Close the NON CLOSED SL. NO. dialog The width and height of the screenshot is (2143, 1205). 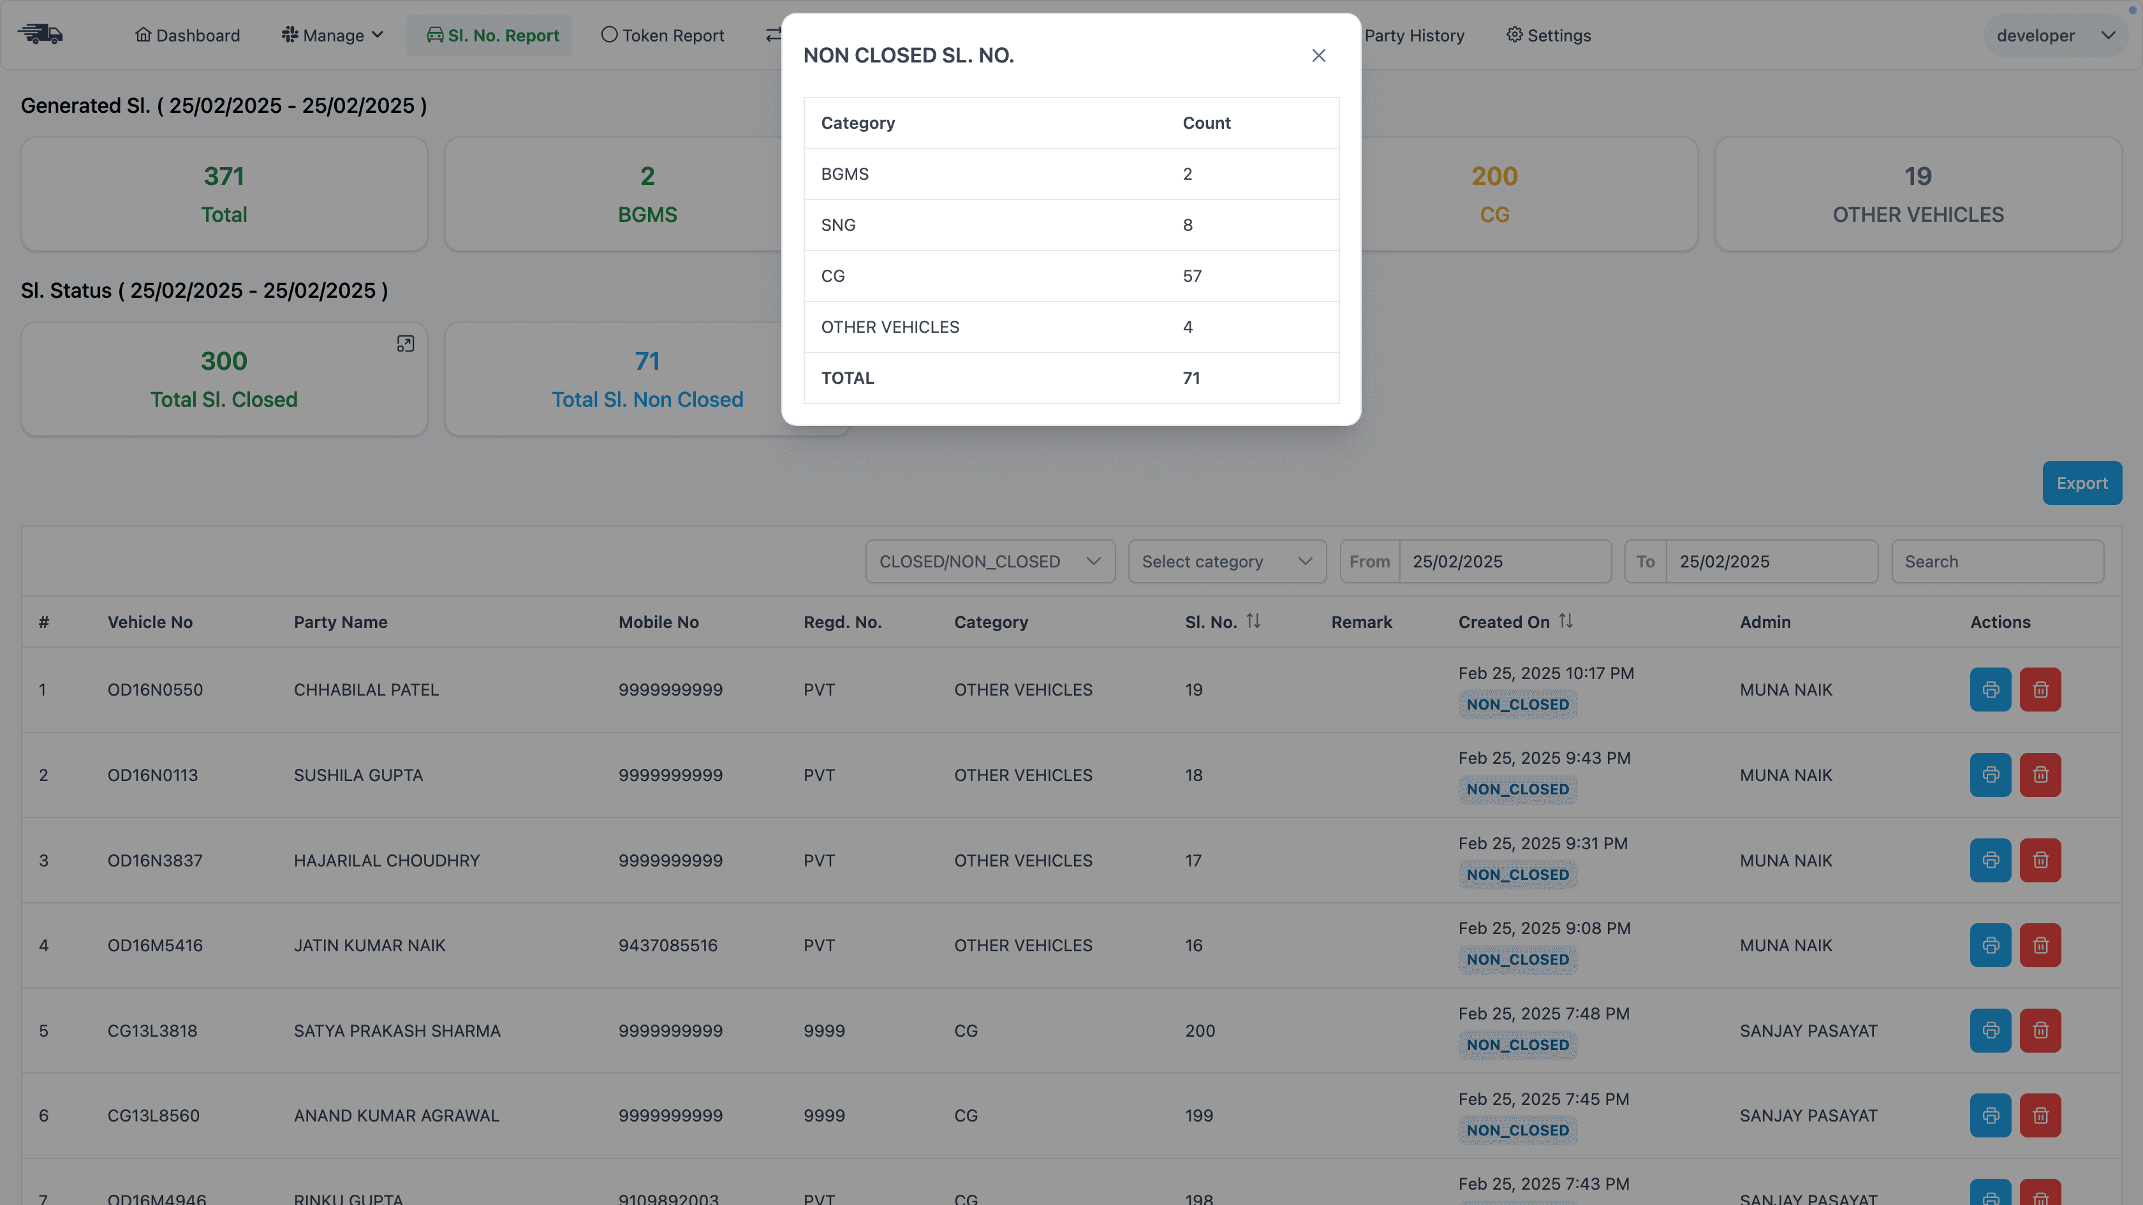coord(1318,55)
